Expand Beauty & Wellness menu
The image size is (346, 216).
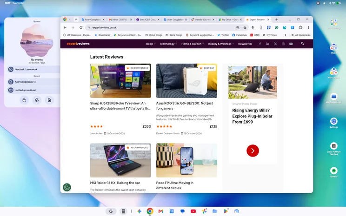(221, 44)
